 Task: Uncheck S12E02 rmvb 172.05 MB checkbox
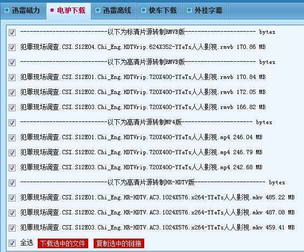coord(12,92)
